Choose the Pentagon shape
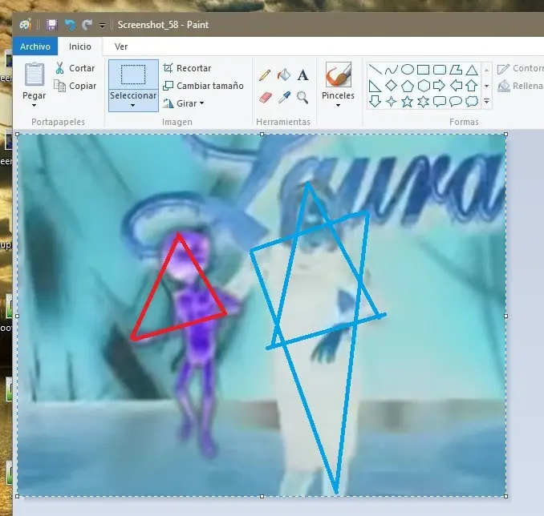Viewport: 544px width, 516px height. coord(408,86)
